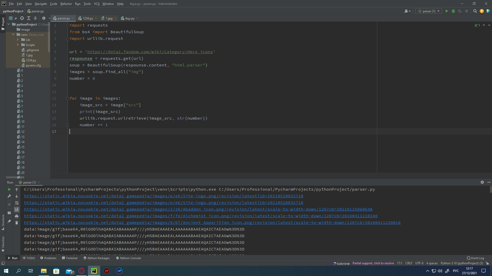
Task: Open Project panel options gear
Action: [44, 18]
